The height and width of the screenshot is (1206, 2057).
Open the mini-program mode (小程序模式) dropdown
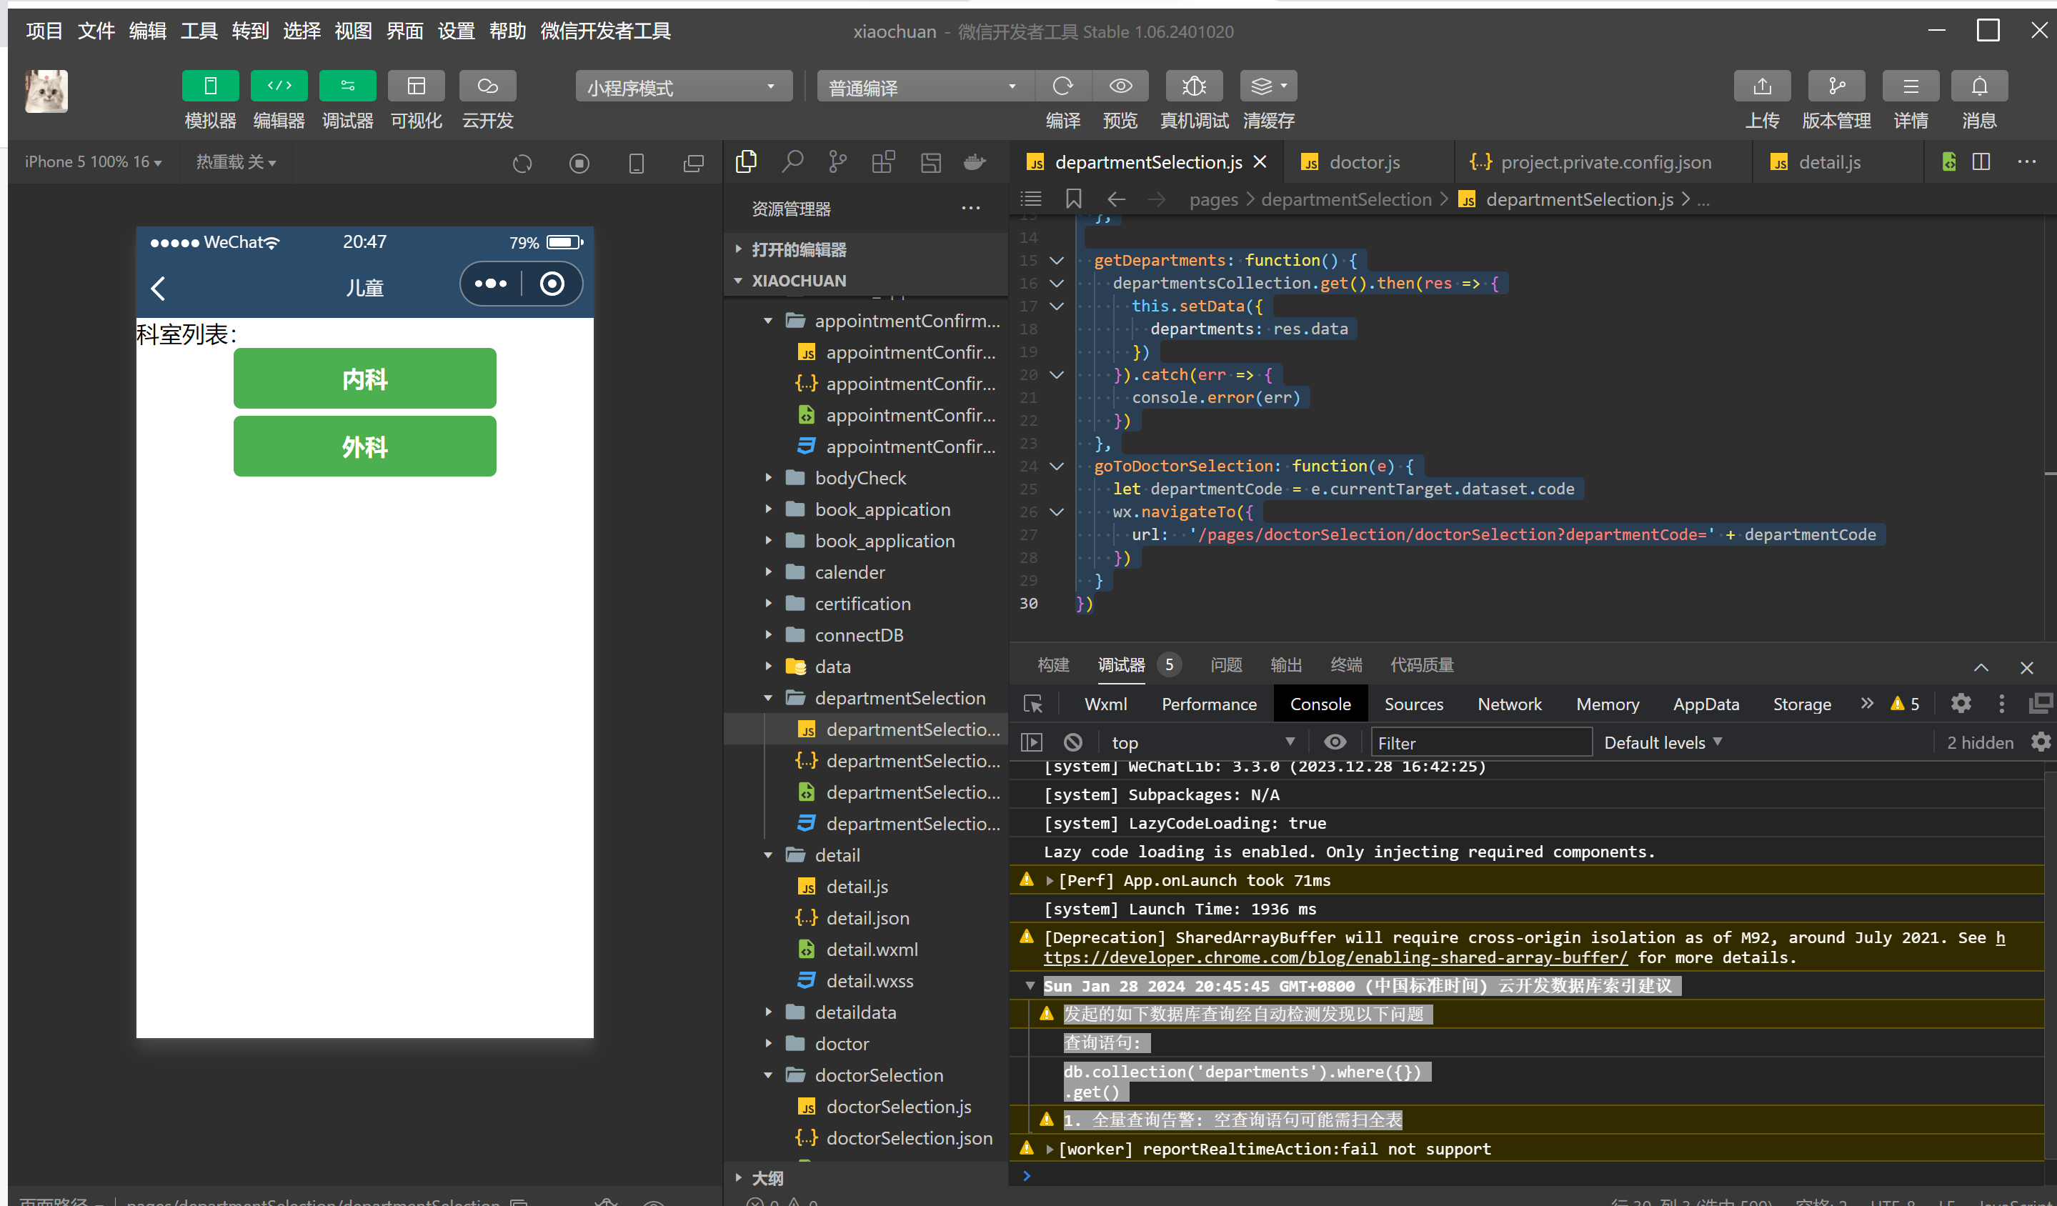click(x=683, y=86)
